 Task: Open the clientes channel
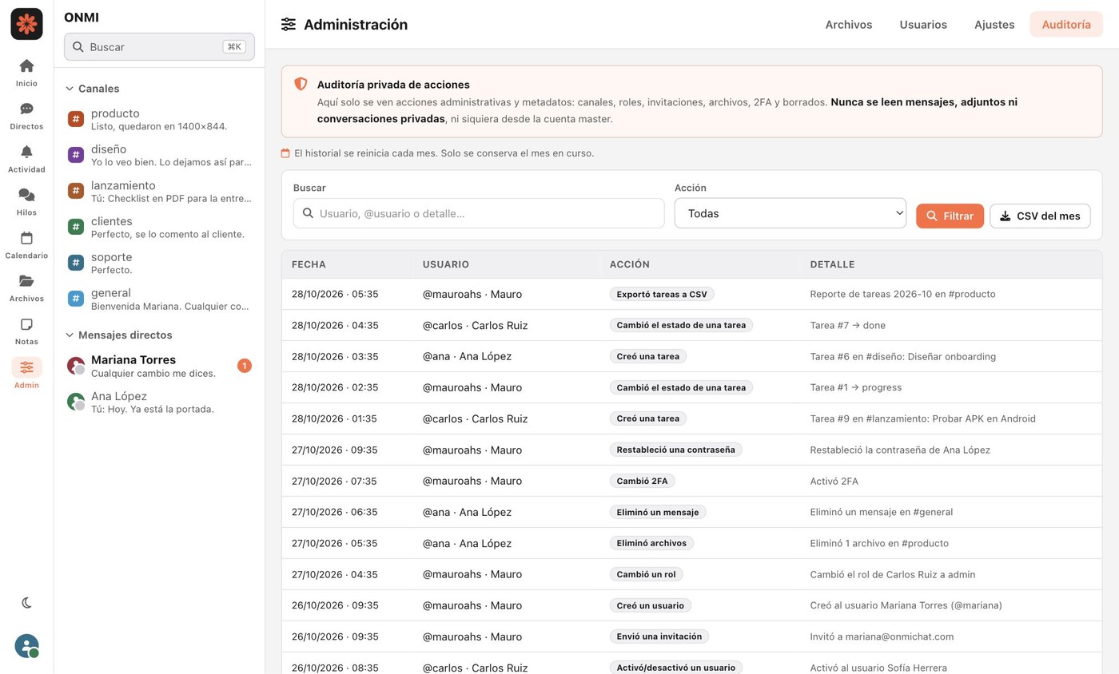[x=159, y=227]
